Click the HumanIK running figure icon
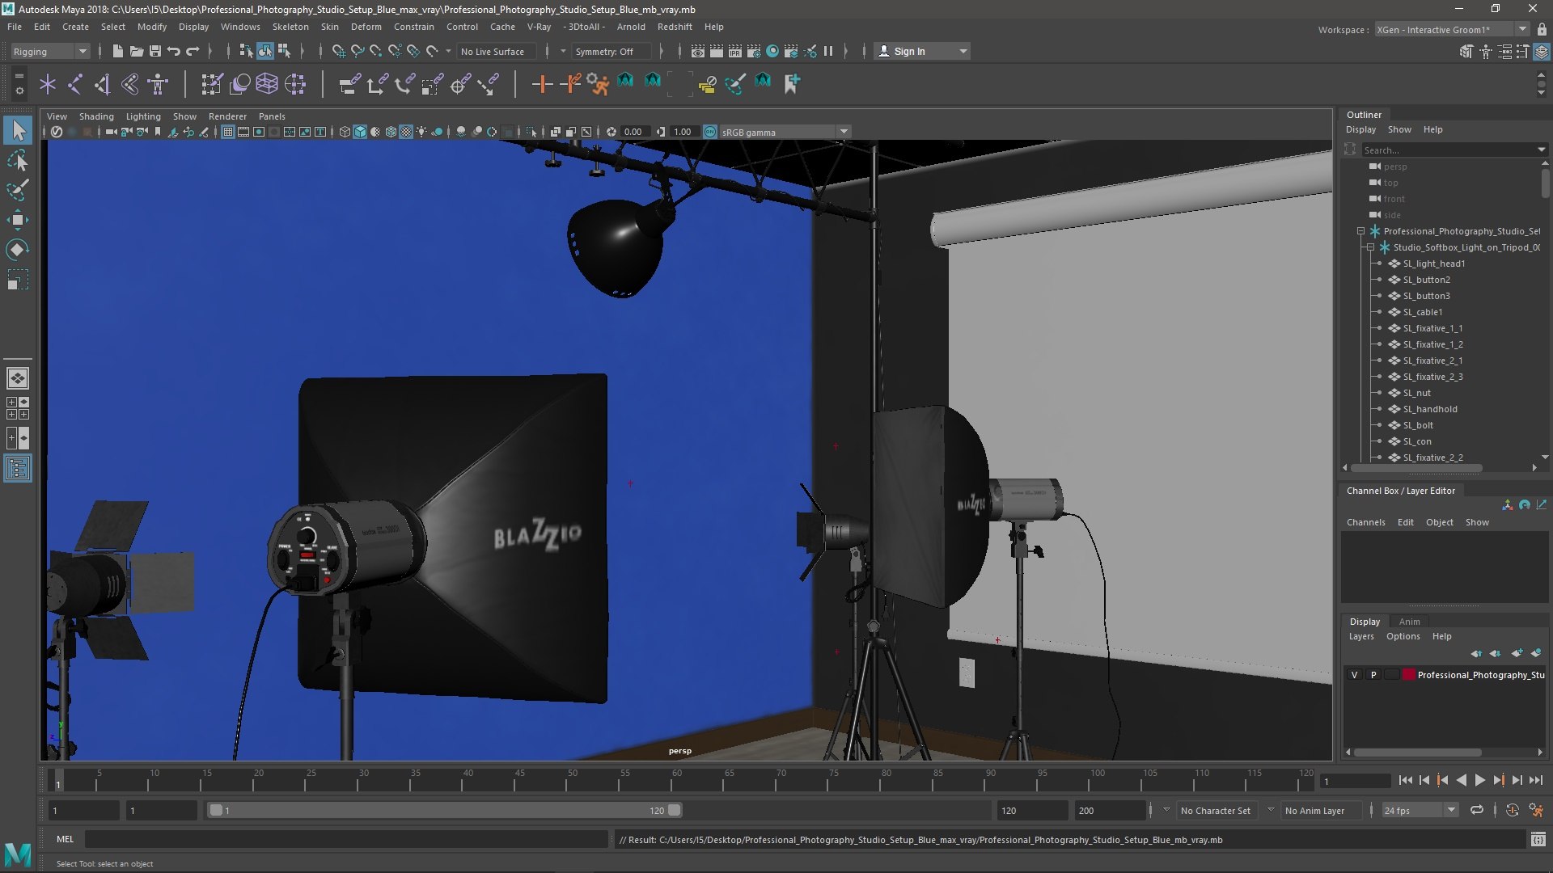 [598, 83]
